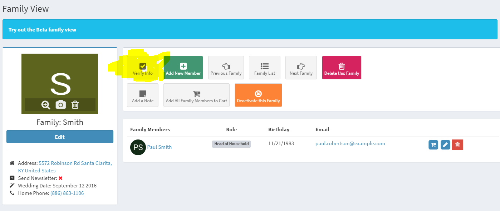
Task: Deactivate this Family
Action: coord(258,95)
